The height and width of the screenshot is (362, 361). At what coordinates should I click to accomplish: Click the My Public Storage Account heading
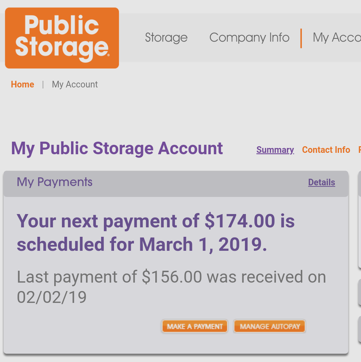(x=117, y=148)
